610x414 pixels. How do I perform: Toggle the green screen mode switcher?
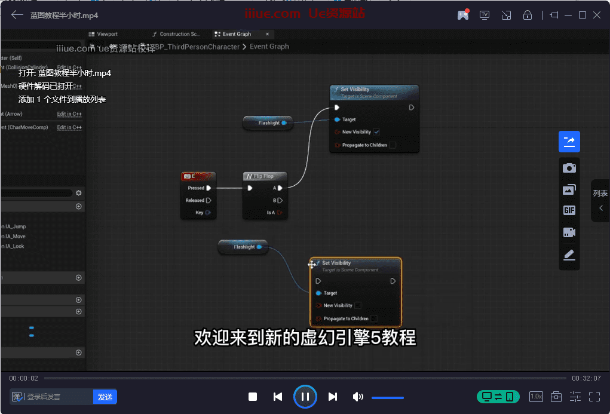click(x=498, y=397)
